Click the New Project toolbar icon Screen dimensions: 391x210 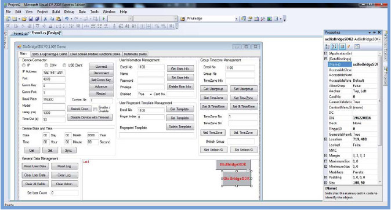point(8,19)
